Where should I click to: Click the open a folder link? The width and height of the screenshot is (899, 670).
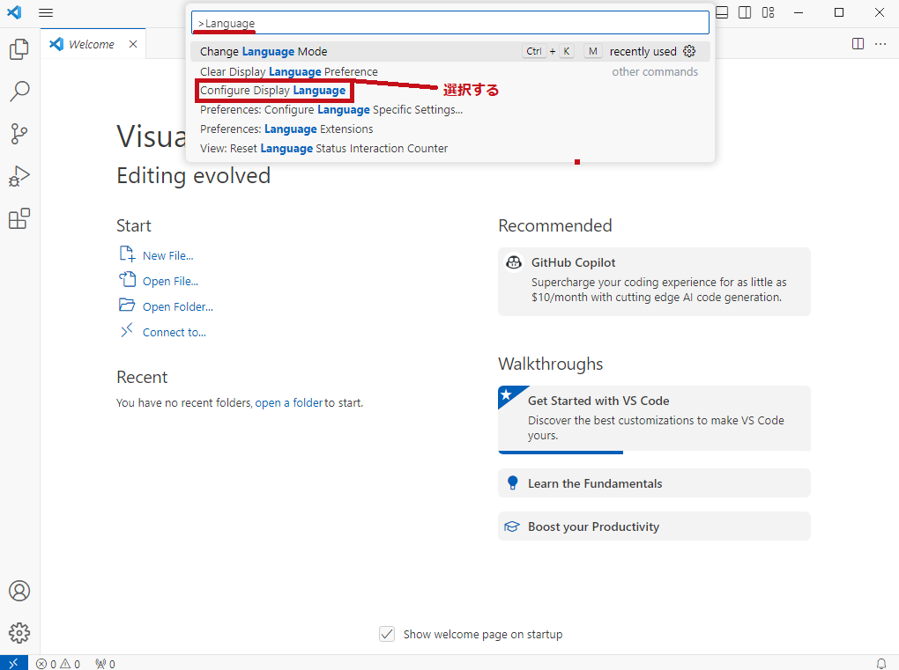pos(289,402)
